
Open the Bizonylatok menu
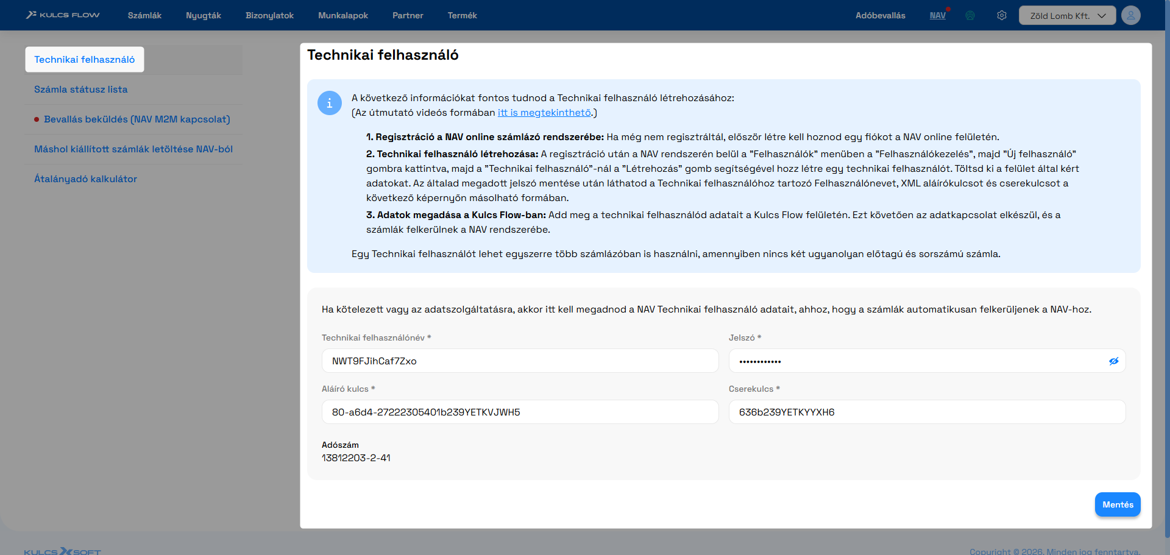(x=269, y=15)
